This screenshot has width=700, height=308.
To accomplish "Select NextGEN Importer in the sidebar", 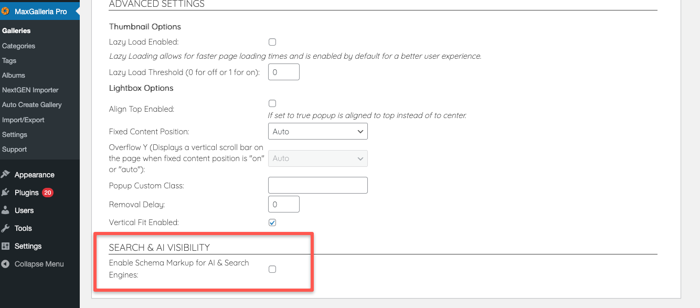I will pos(30,90).
